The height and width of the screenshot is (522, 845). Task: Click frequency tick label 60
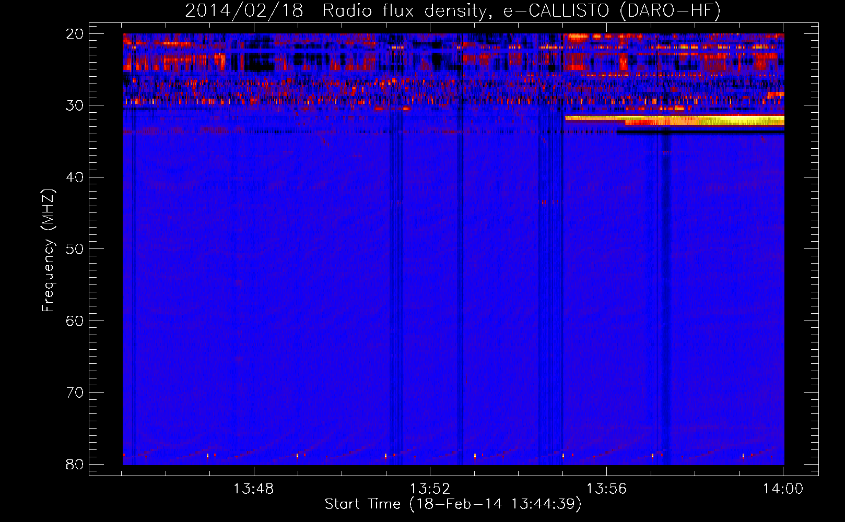pos(75,321)
